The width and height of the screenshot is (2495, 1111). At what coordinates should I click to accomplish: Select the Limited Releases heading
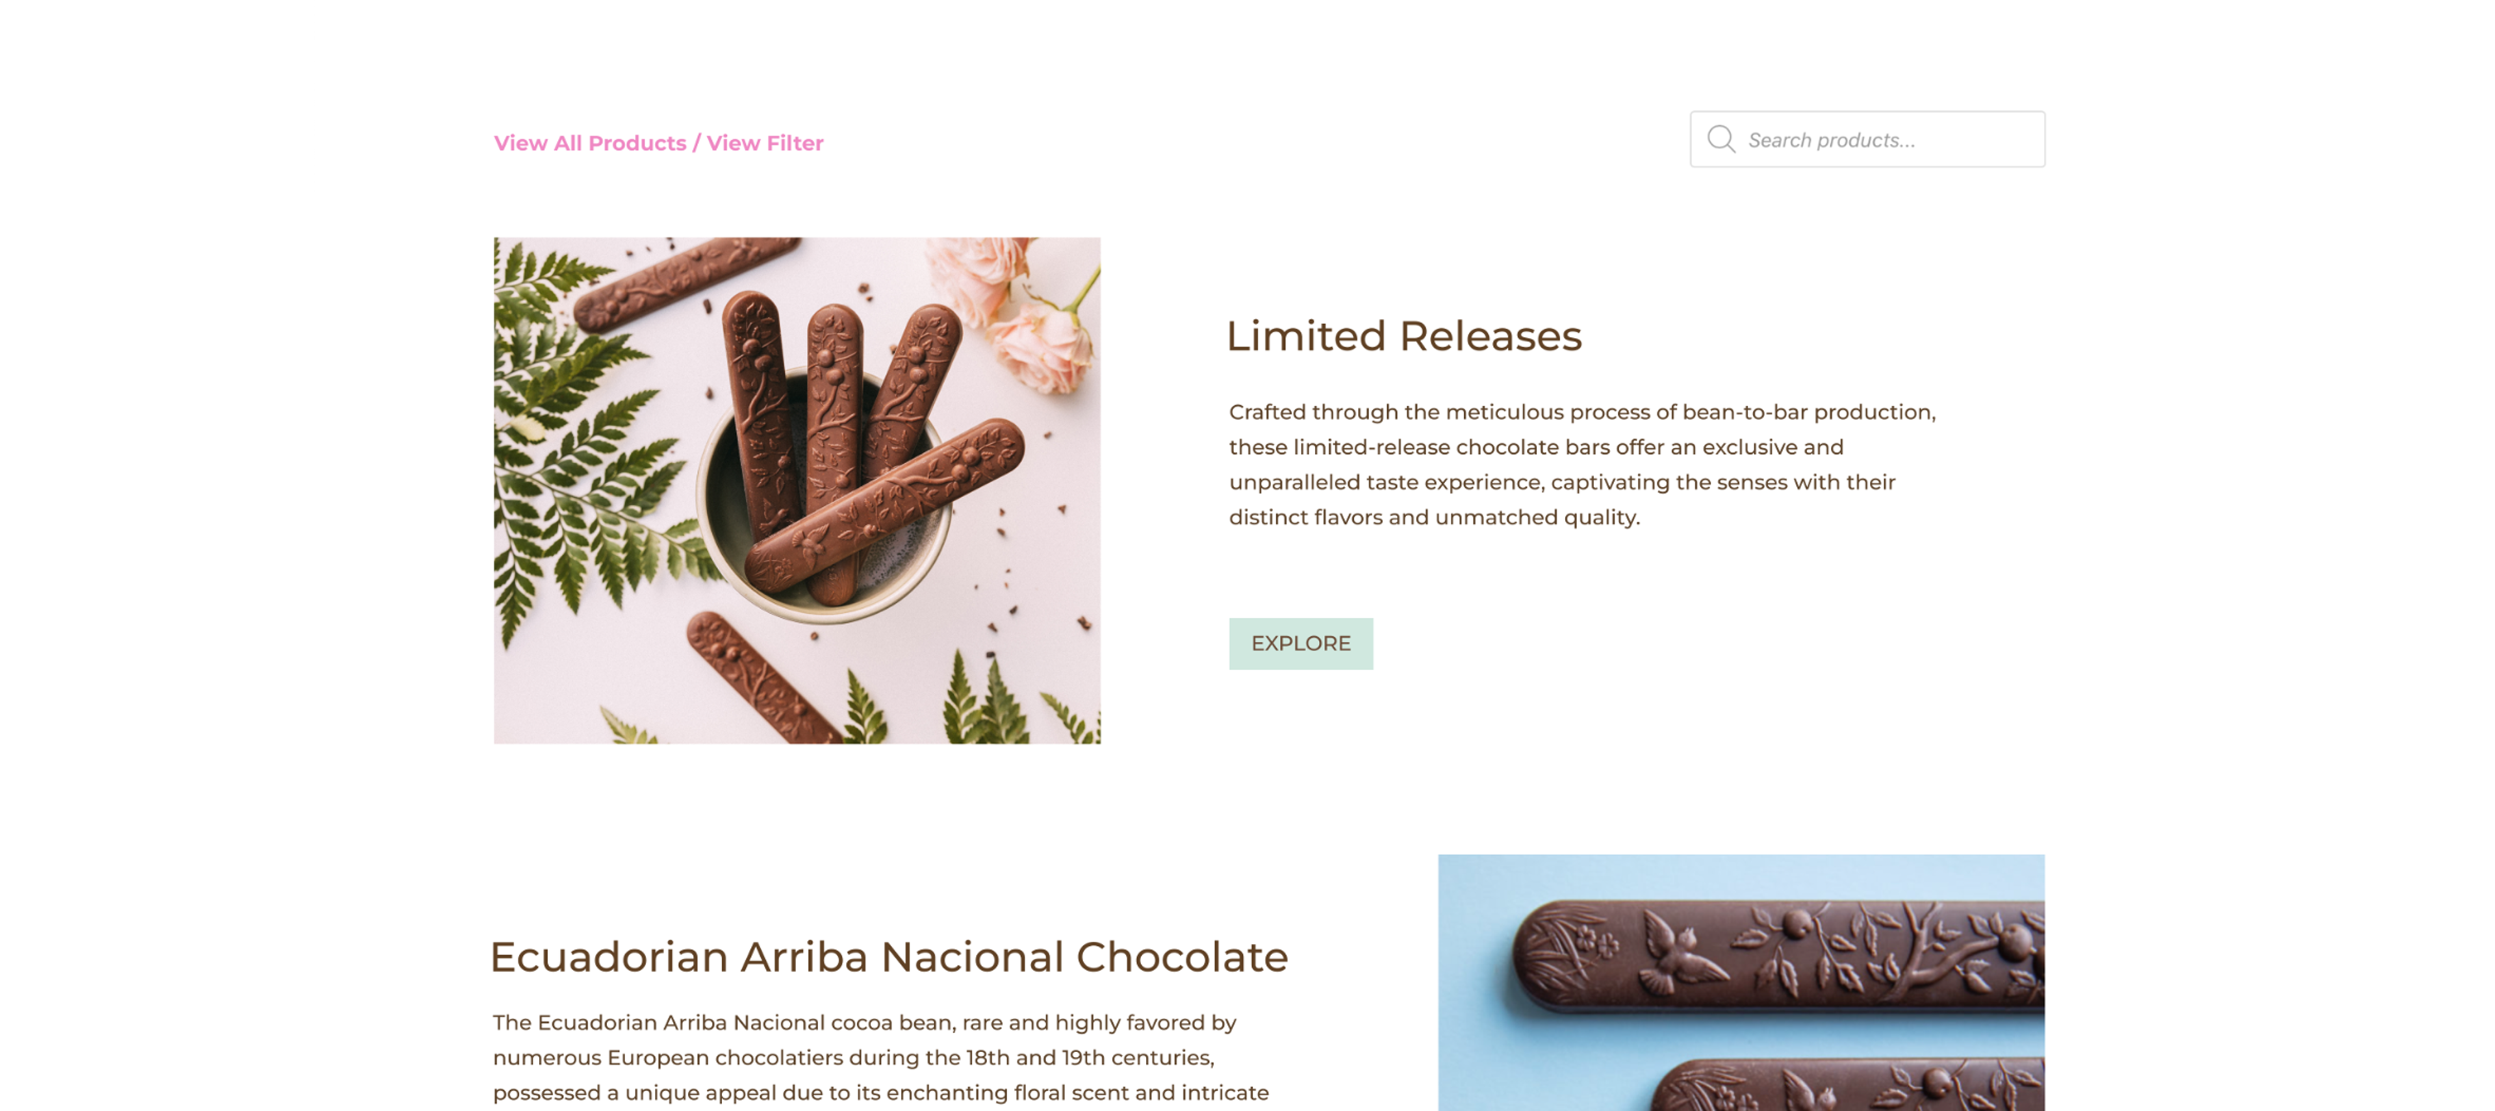click(1403, 336)
